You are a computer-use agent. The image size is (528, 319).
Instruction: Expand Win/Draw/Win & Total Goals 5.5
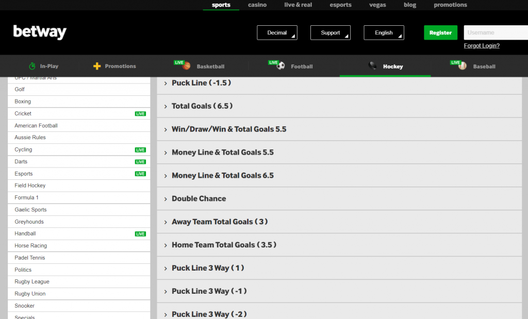[x=339, y=129]
